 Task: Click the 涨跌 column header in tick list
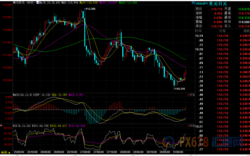point(245,30)
